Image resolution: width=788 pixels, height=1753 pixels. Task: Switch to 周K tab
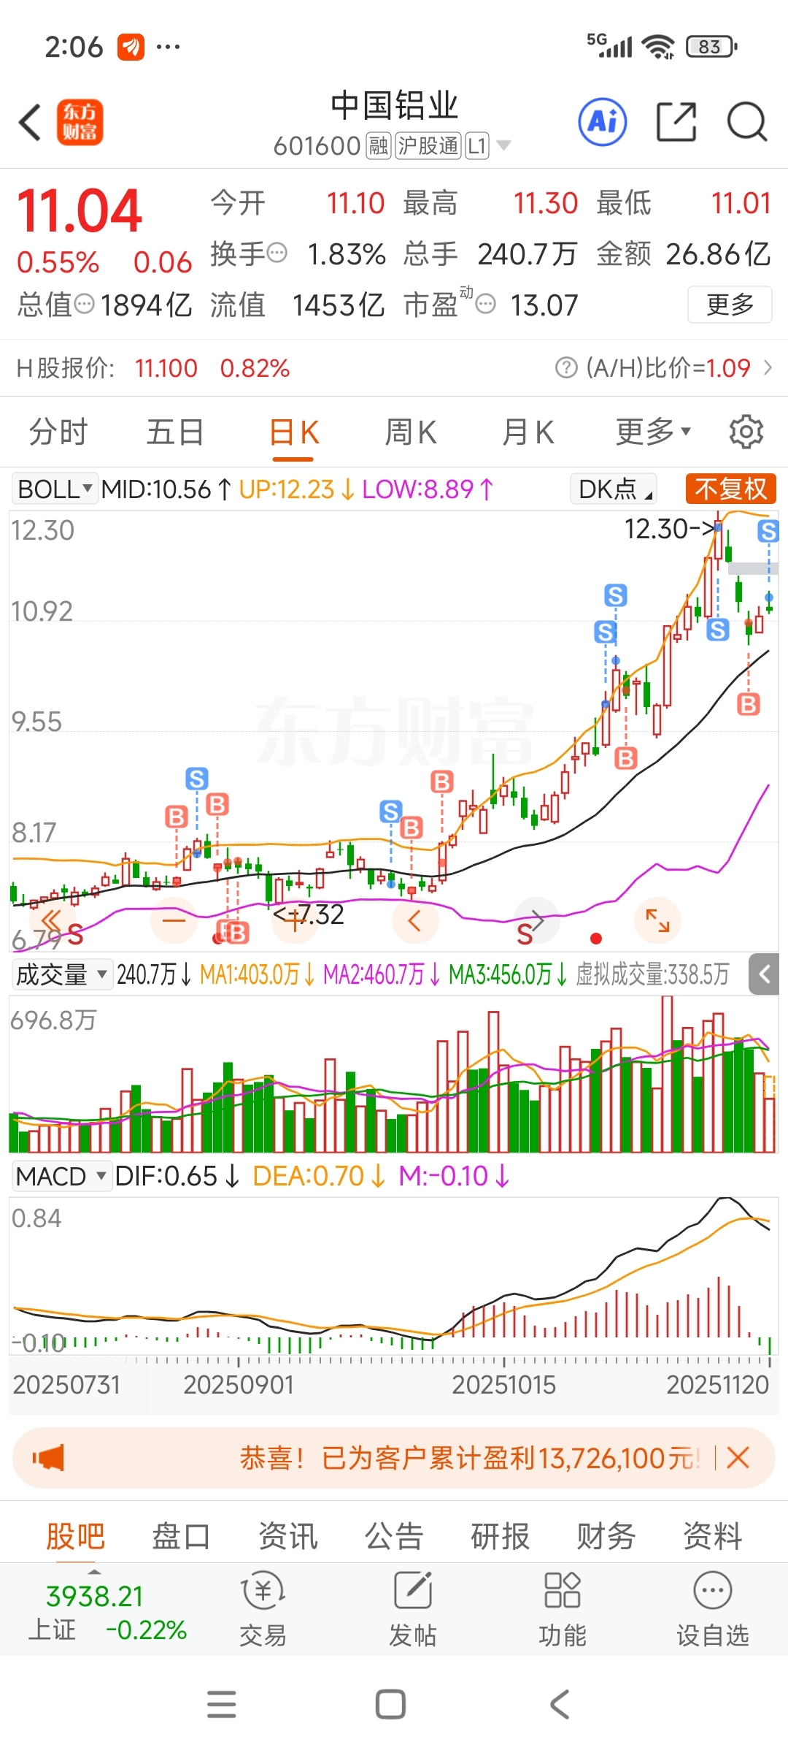coord(411,432)
